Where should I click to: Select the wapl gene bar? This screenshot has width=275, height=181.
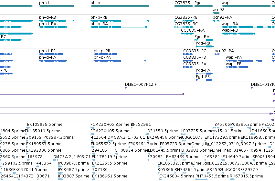pos(246,6)
